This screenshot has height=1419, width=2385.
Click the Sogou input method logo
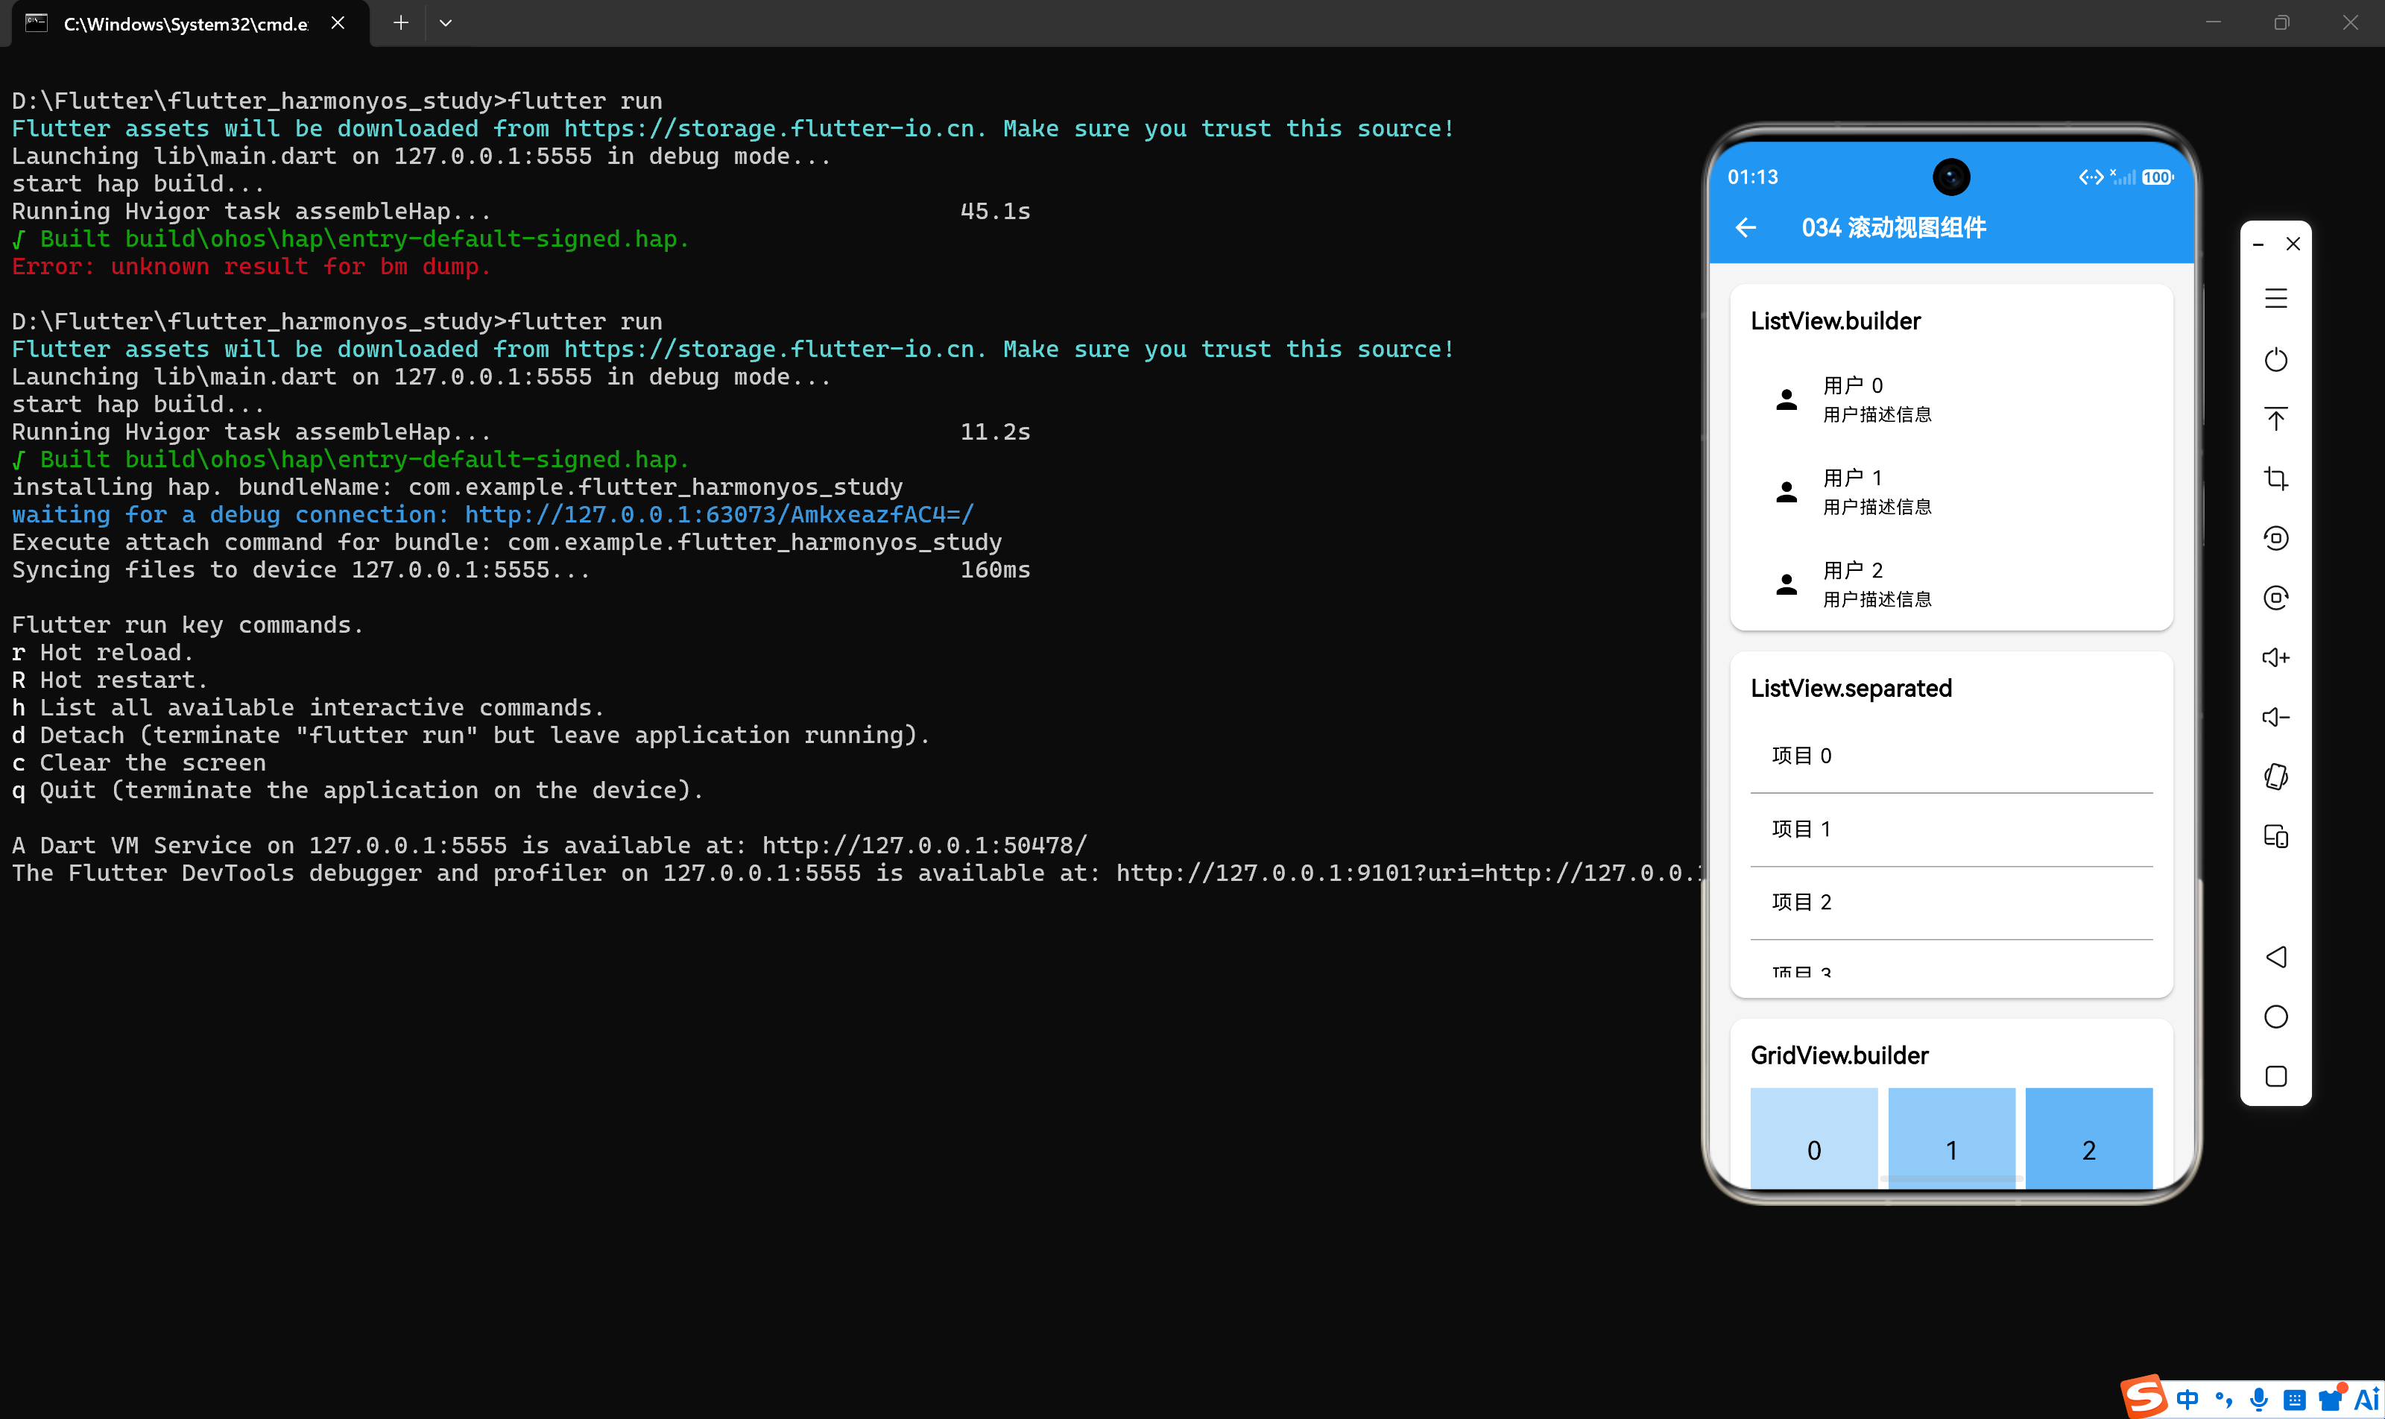point(2144,1396)
